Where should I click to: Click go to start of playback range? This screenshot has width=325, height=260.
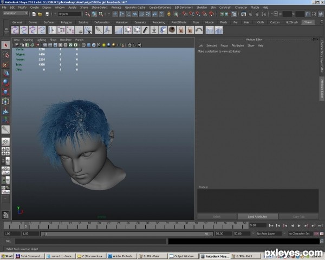coord(271,225)
